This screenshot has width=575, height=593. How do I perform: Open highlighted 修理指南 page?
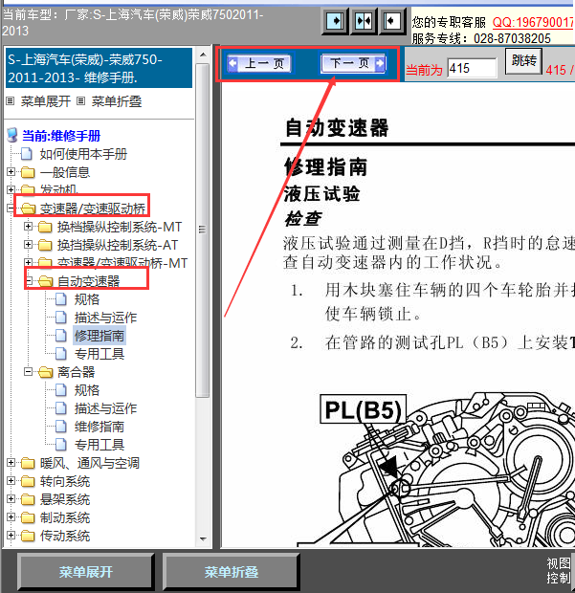tap(100, 336)
